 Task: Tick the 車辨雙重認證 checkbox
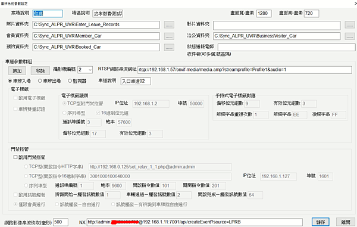click(29, 109)
